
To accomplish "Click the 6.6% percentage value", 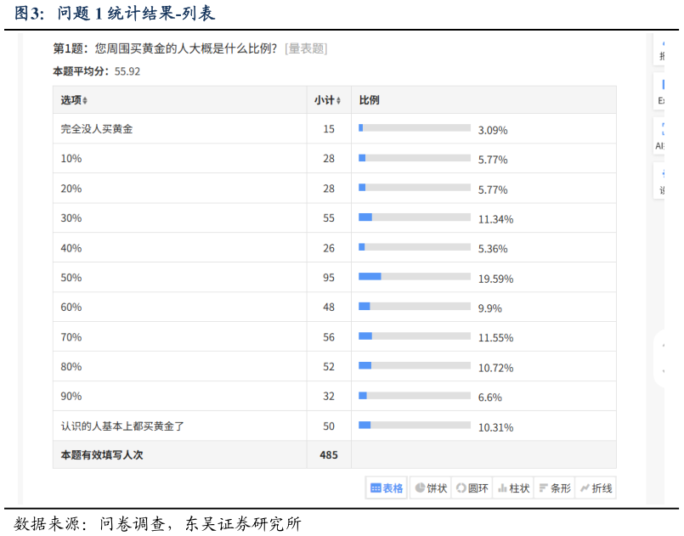I will pos(490,398).
